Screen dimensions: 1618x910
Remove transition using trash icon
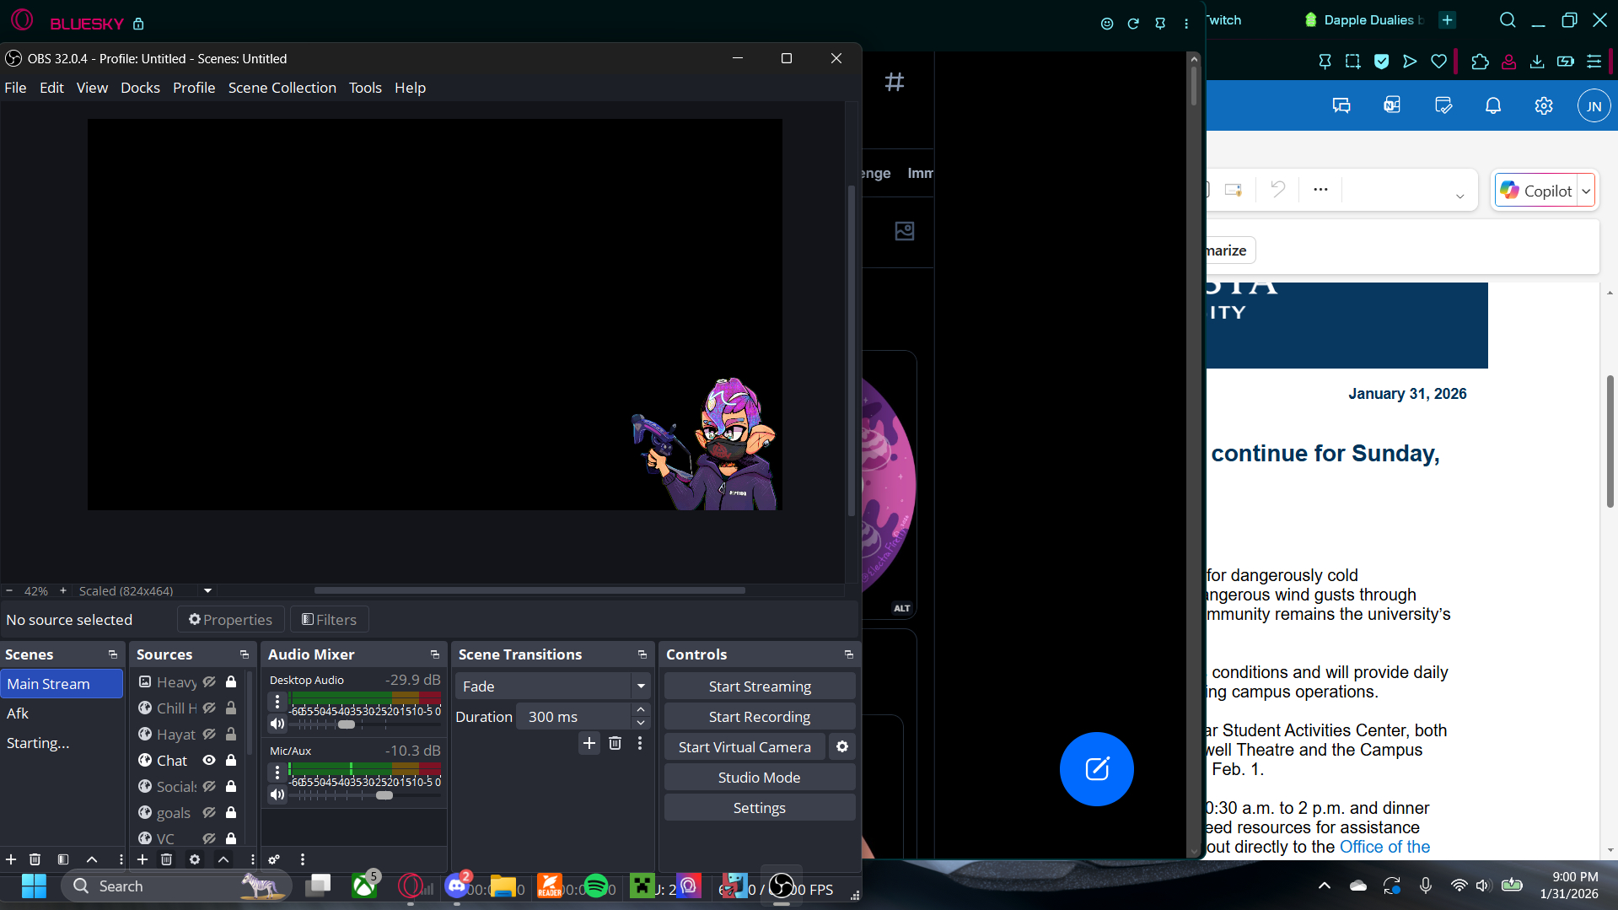pos(615,743)
